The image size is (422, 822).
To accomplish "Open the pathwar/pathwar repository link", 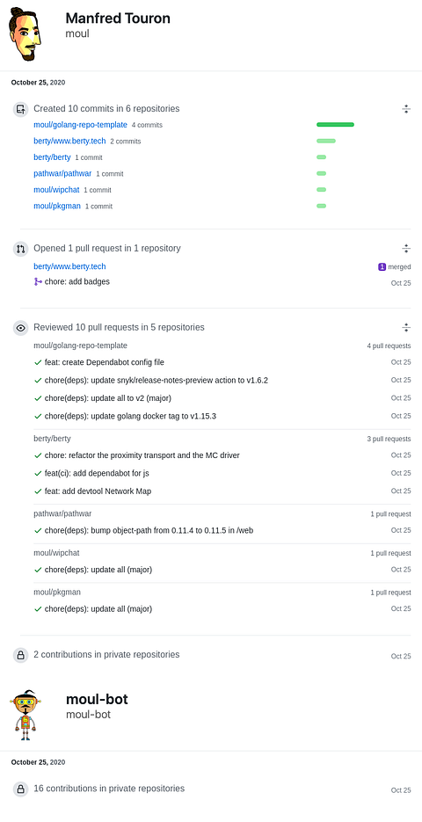I will click(62, 173).
